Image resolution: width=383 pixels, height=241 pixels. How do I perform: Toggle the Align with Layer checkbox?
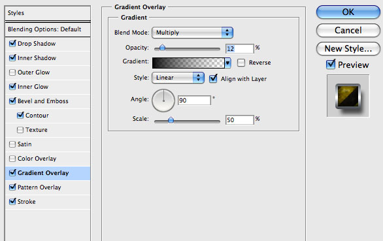pos(213,78)
